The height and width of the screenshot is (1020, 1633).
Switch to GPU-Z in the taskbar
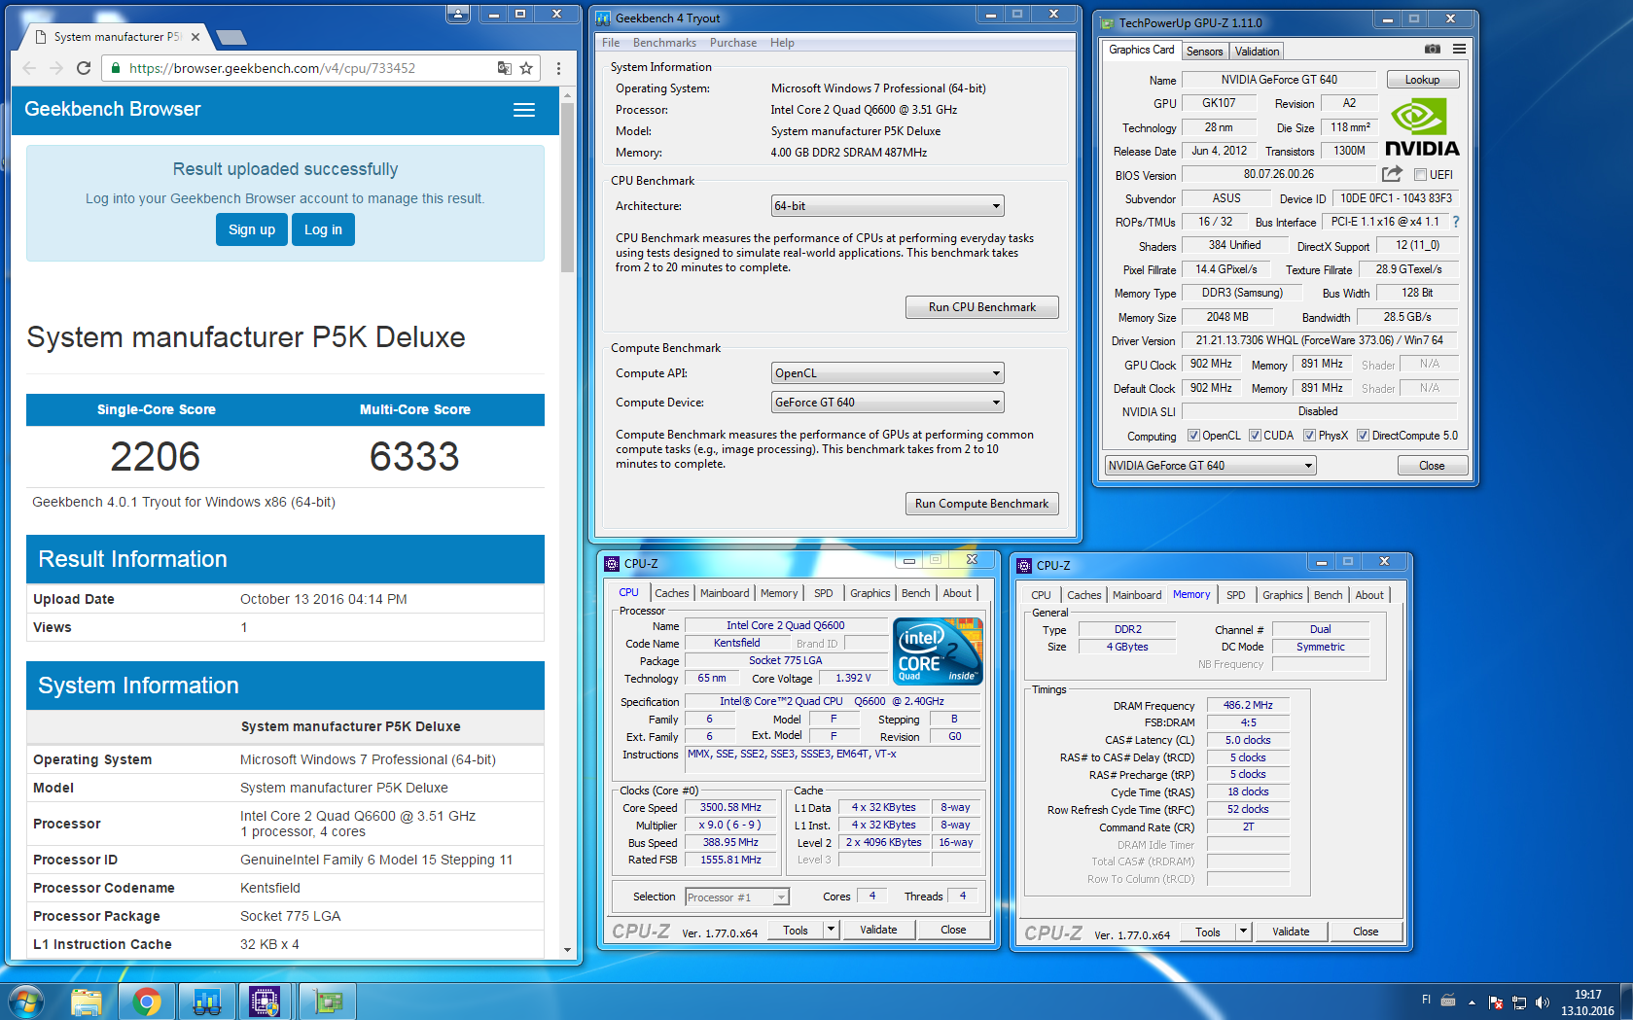point(328,1001)
